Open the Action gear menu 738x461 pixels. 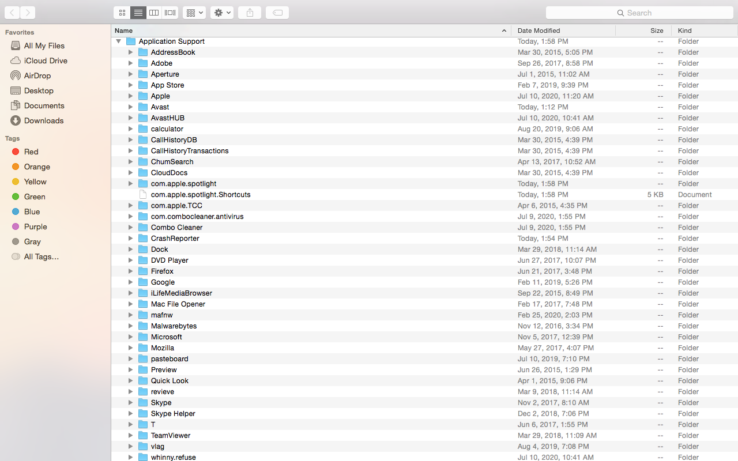222,13
